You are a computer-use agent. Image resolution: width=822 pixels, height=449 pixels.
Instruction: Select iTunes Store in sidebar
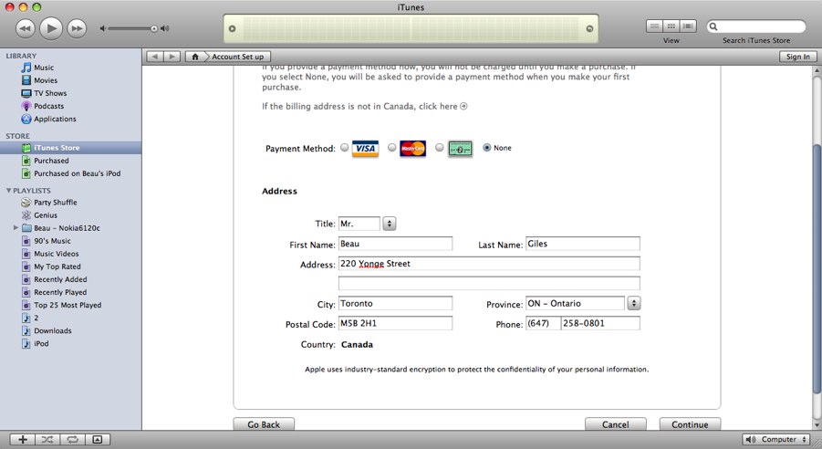[71, 148]
